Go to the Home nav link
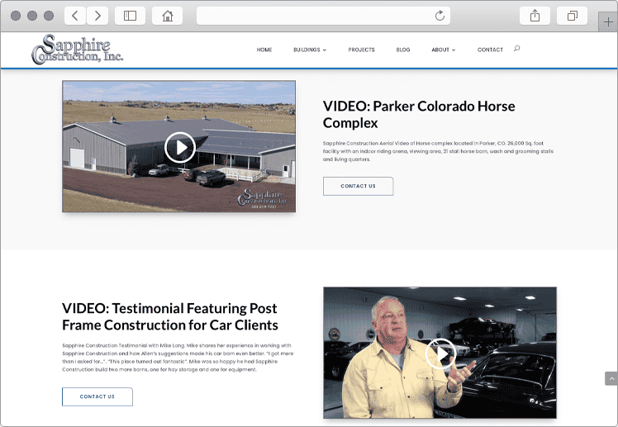 tap(264, 50)
